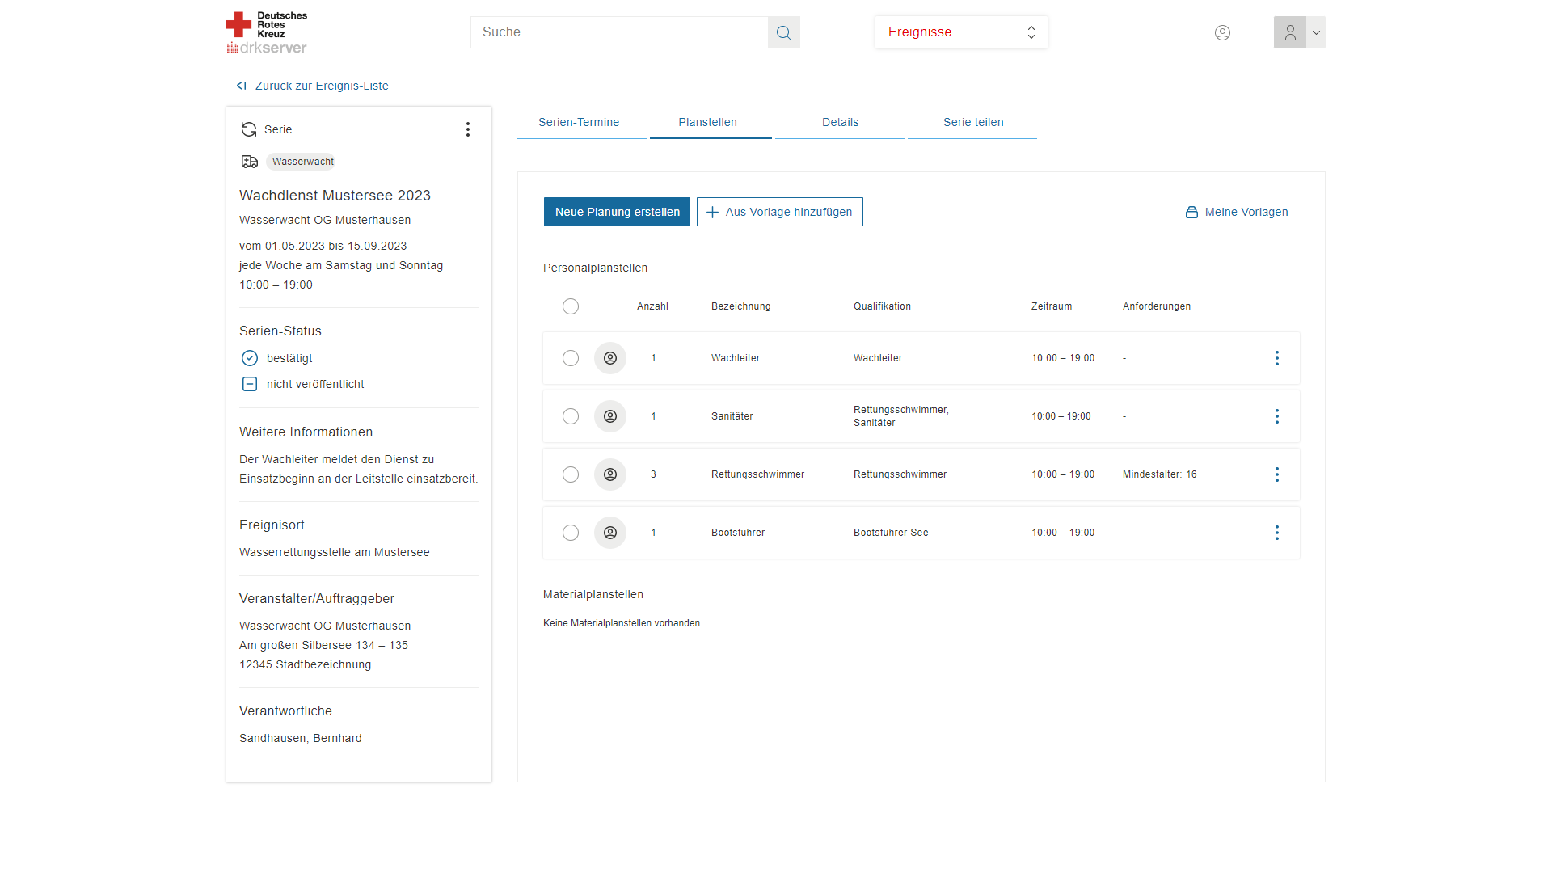This screenshot has width=1552, height=873.
Task: Click the person icon in Bootsführer row
Action: click(x=610, y=533)
